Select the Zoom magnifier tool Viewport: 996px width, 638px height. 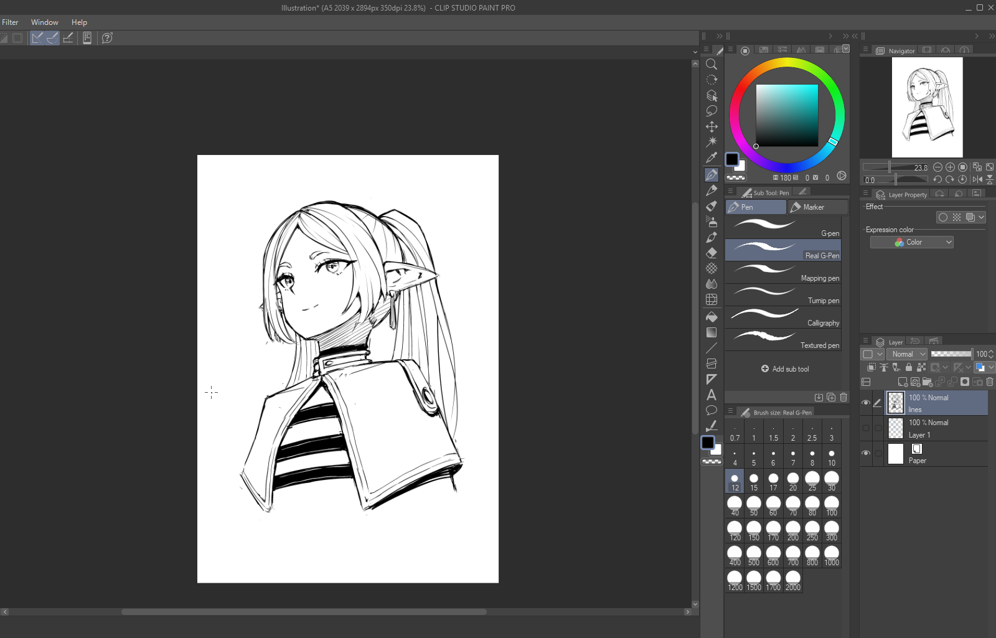pyautogui.click(x=712, y=64)
